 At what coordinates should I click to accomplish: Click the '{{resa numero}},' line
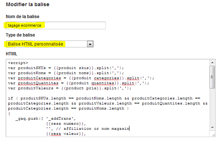tap(66, 124)
